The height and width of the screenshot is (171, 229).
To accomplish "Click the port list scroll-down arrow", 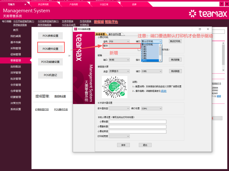I will click(160, 60).
